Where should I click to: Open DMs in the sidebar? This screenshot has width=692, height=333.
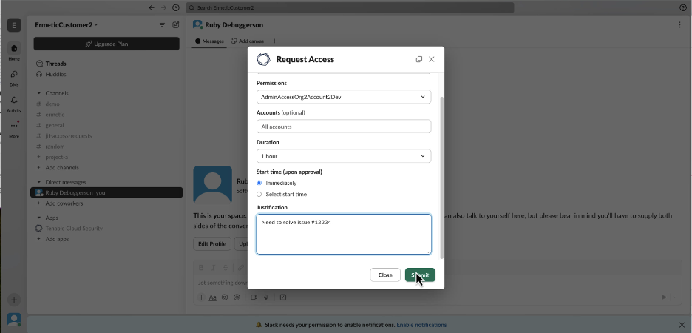(x=14, y=78)
